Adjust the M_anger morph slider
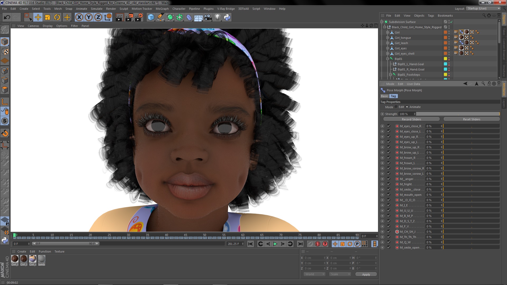Image resolution: width=507 pixels, height=285 pixels. [x=471, y=179]
